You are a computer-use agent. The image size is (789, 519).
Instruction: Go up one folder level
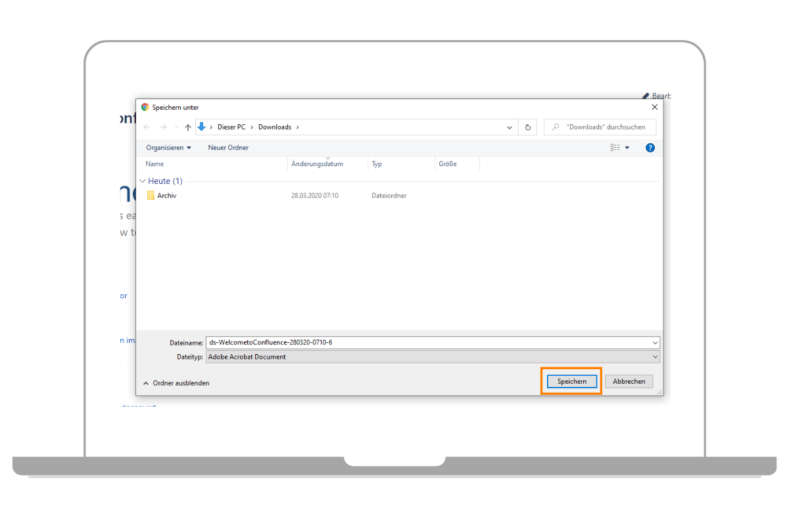point(188,127)
